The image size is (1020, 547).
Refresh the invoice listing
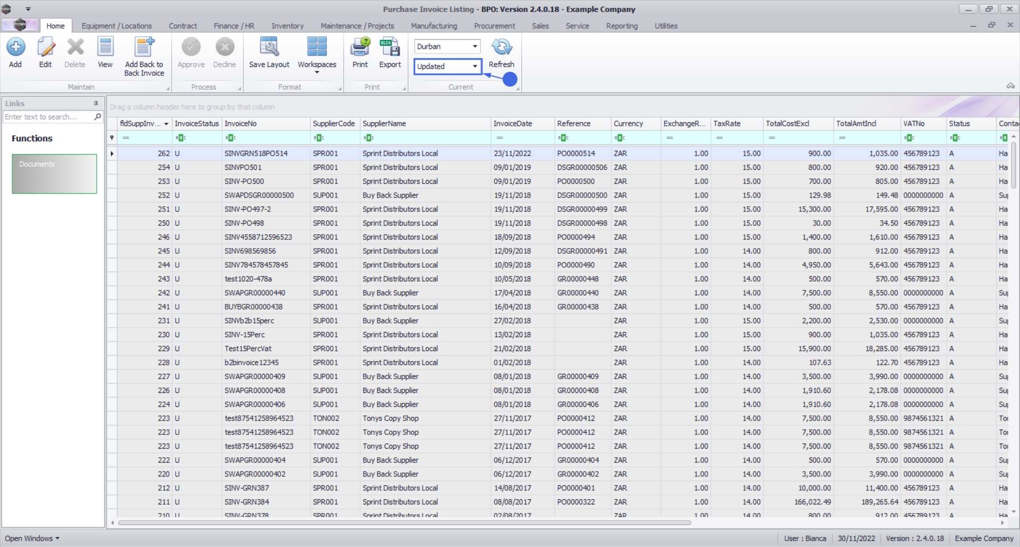point(501,53)
